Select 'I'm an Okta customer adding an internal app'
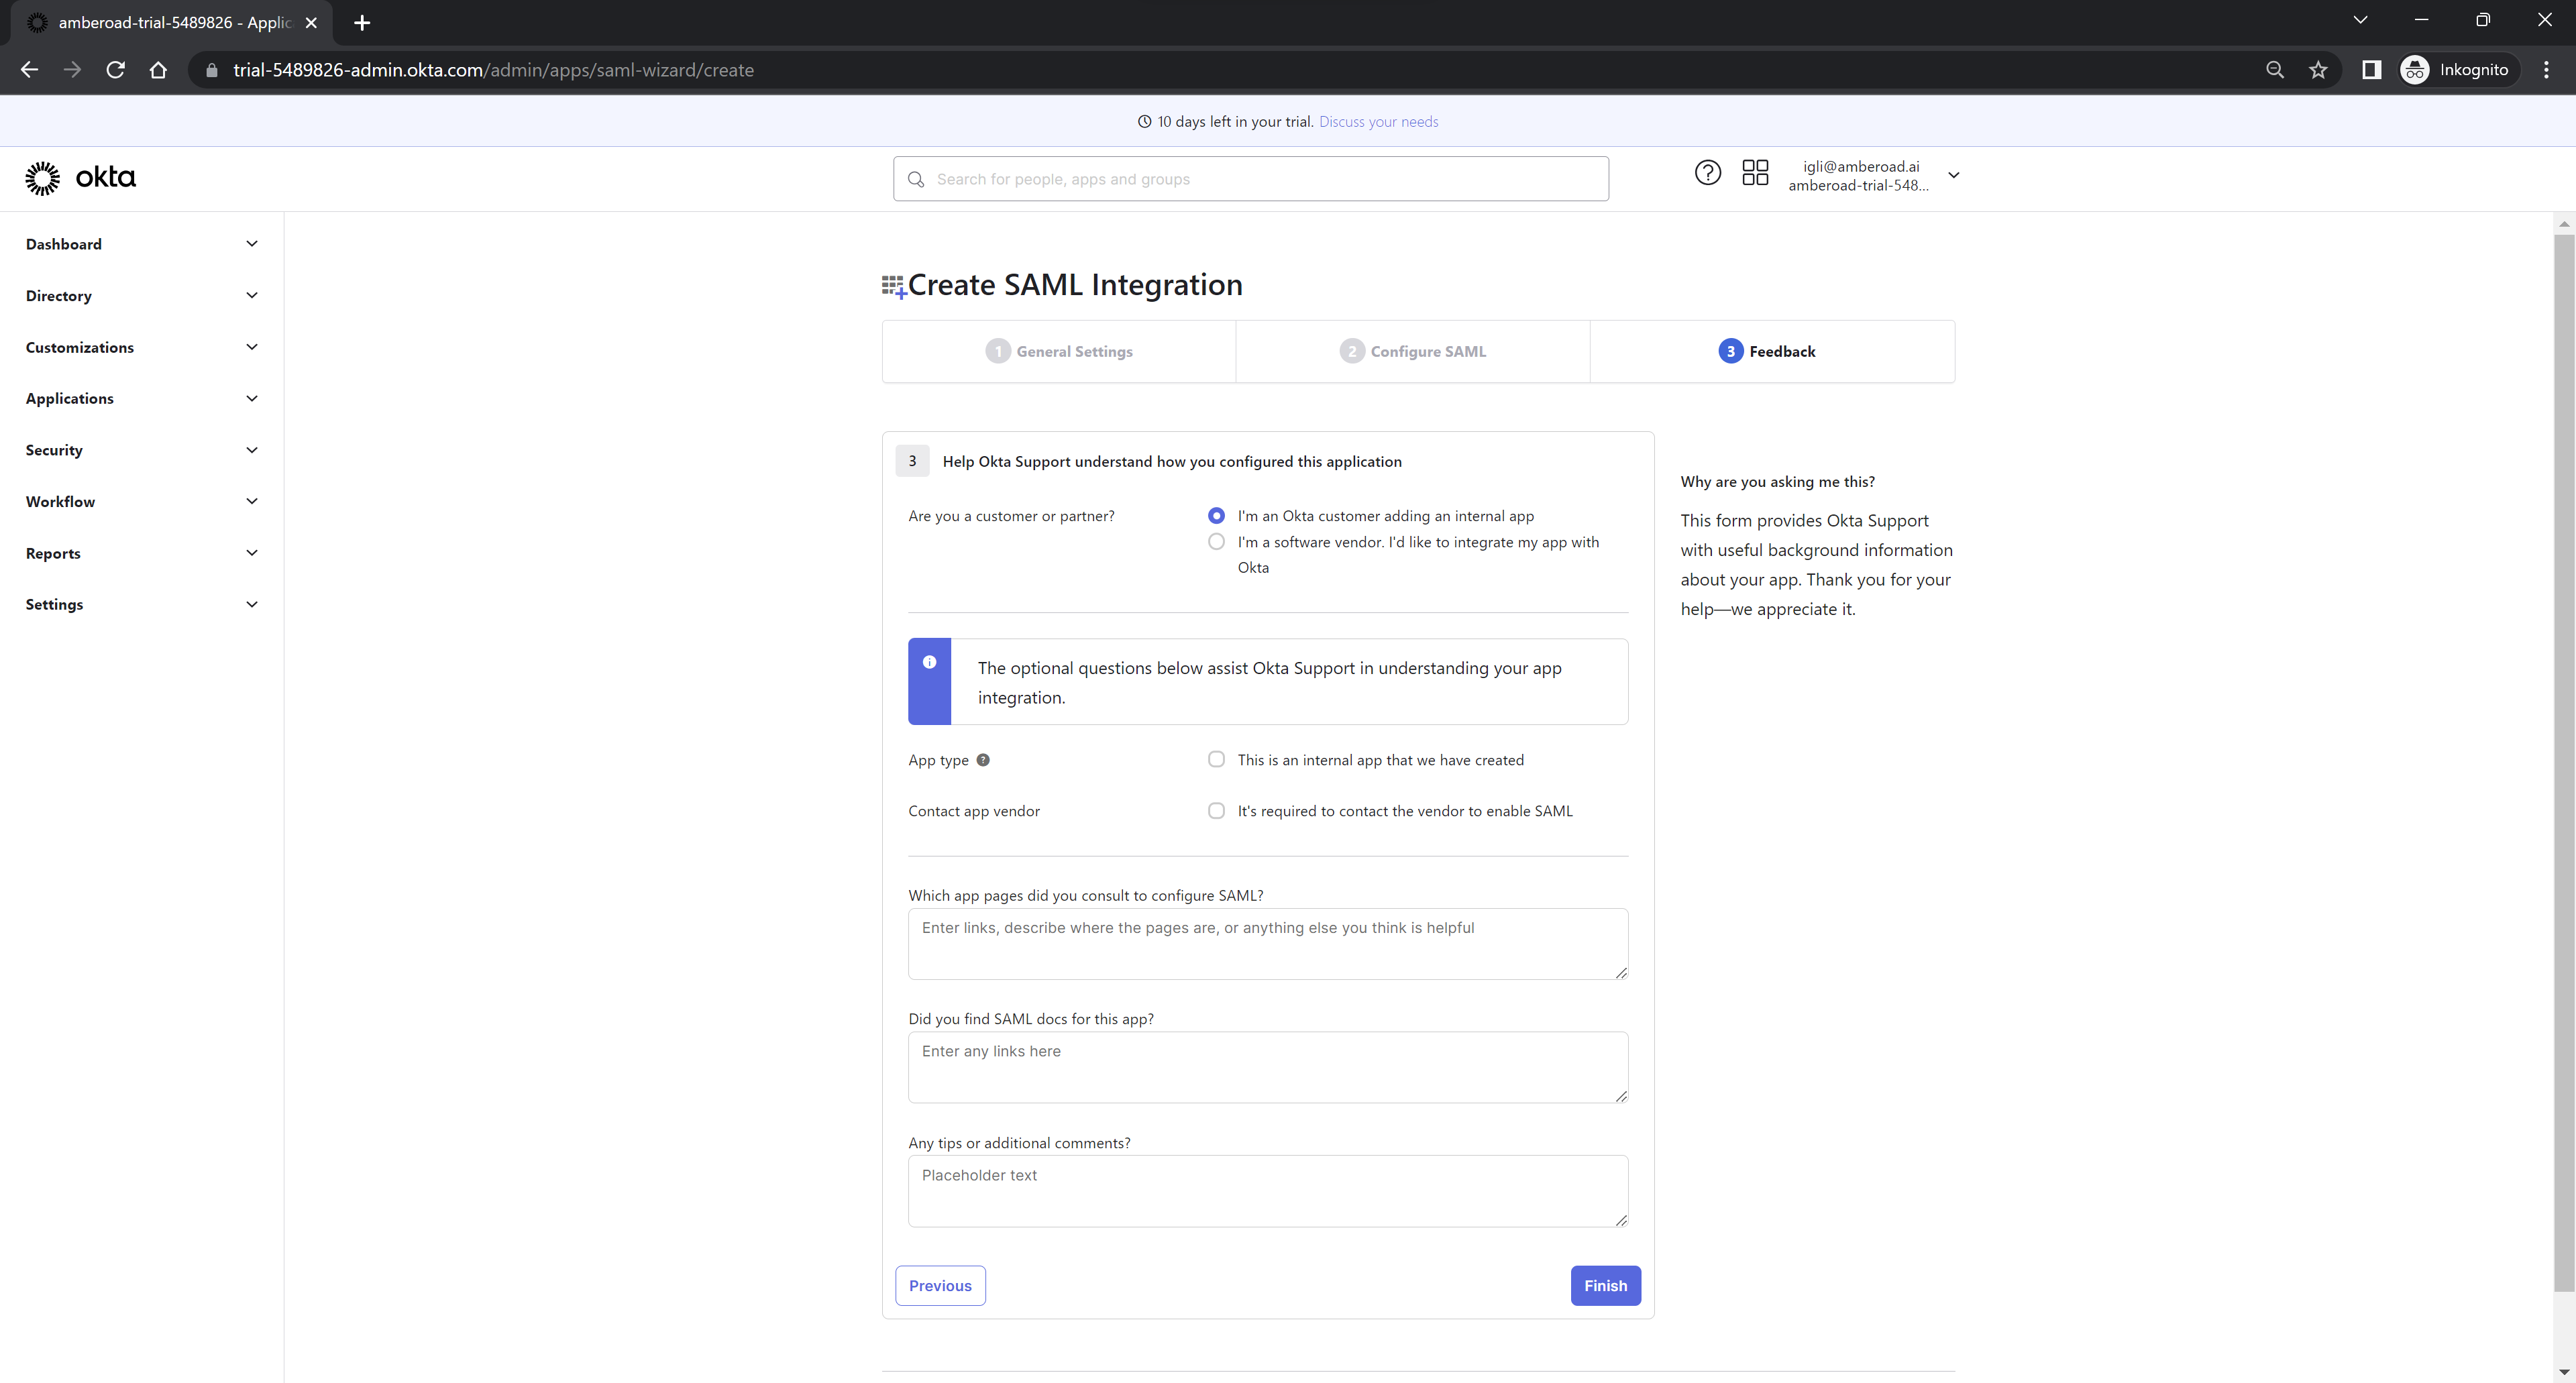Viewport: 2576px width, 1383px height. tap(1216, 516)
